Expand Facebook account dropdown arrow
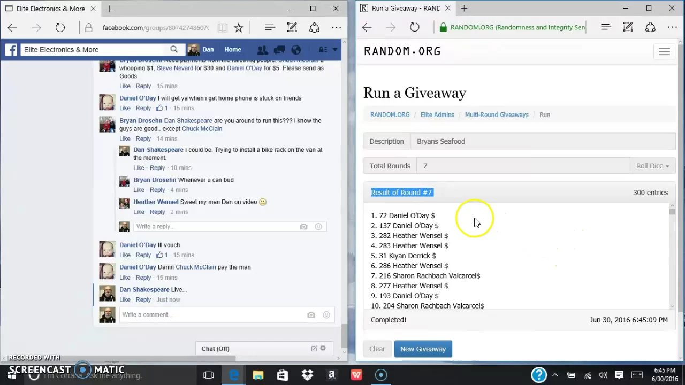Screen dimensions: 685x385 click(335, 50)
